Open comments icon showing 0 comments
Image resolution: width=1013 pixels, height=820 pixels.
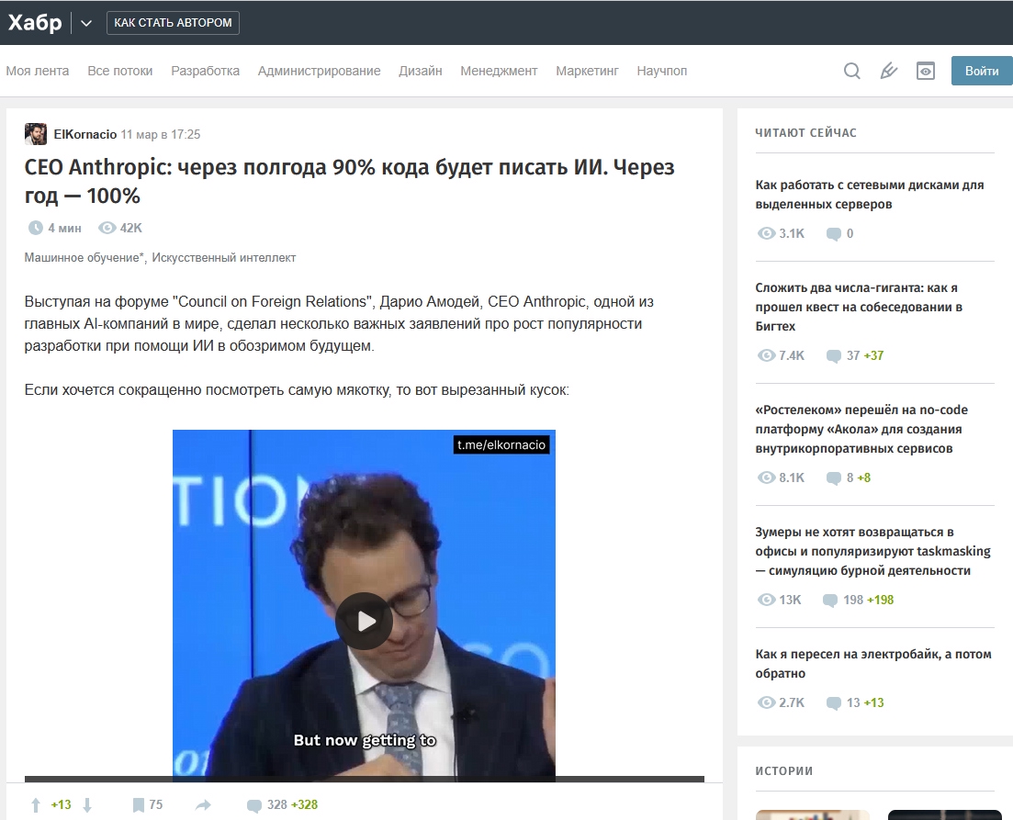click(834, 234)
